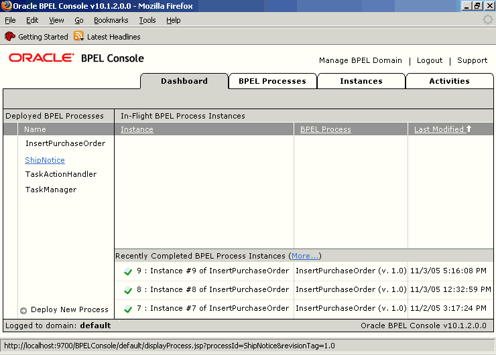Image resolution: width=496 pixels, height=355 pixels.
Task: Switch to the Activities tab
Action: (x=449, y=81)
